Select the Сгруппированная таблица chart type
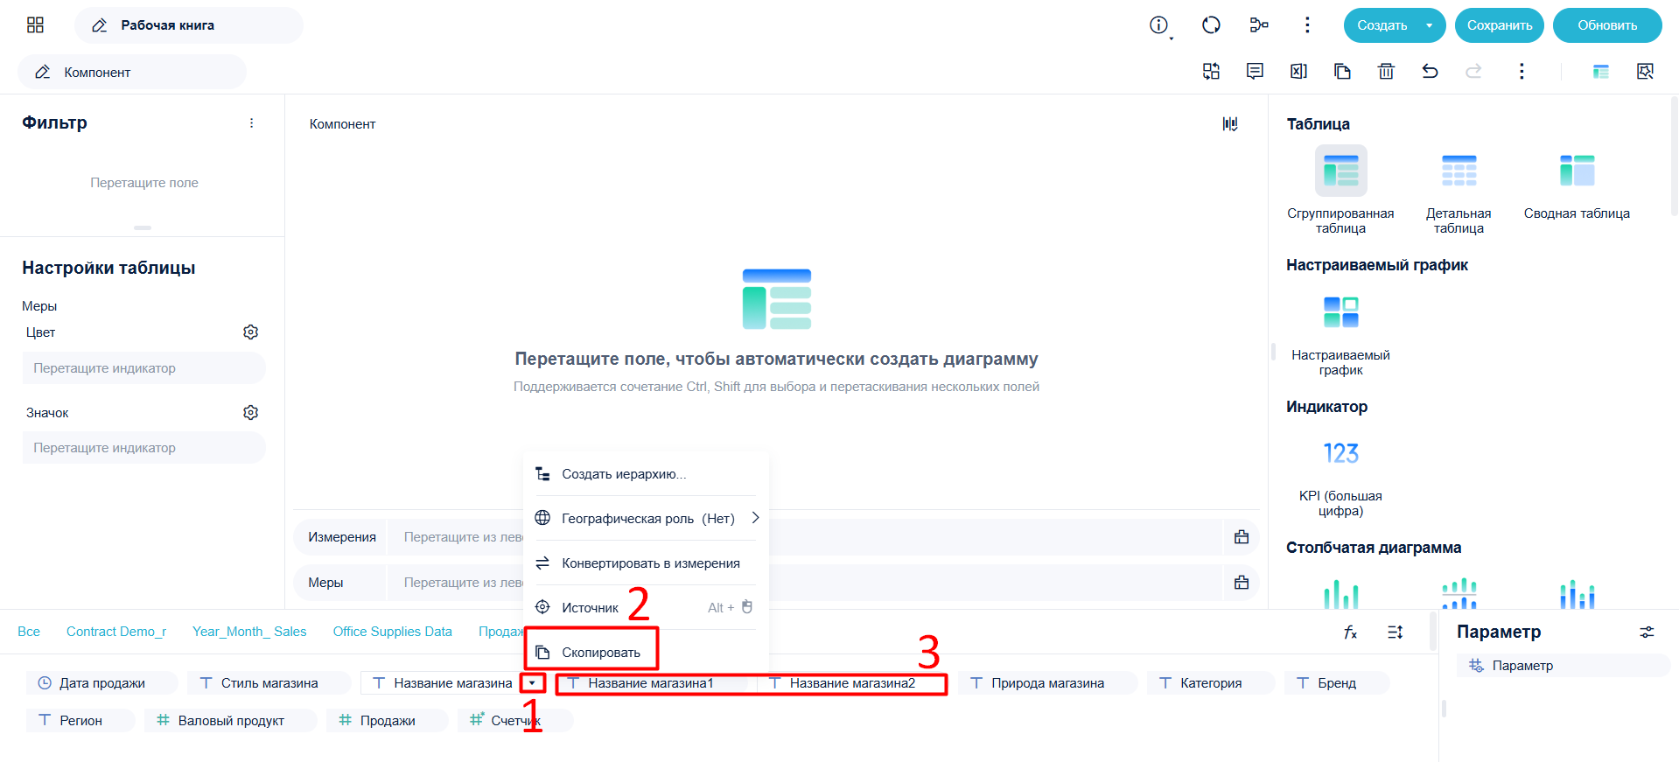 tap(1340, 190)
